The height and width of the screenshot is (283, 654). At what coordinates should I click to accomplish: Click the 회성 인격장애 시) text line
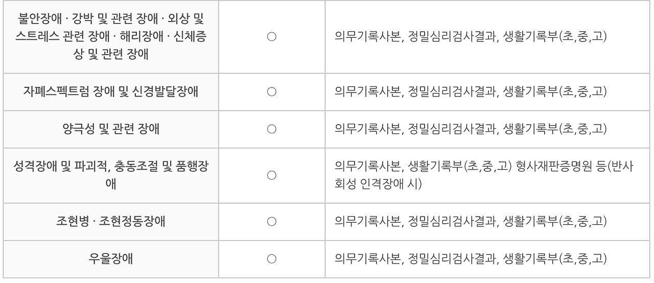(377, 182)
